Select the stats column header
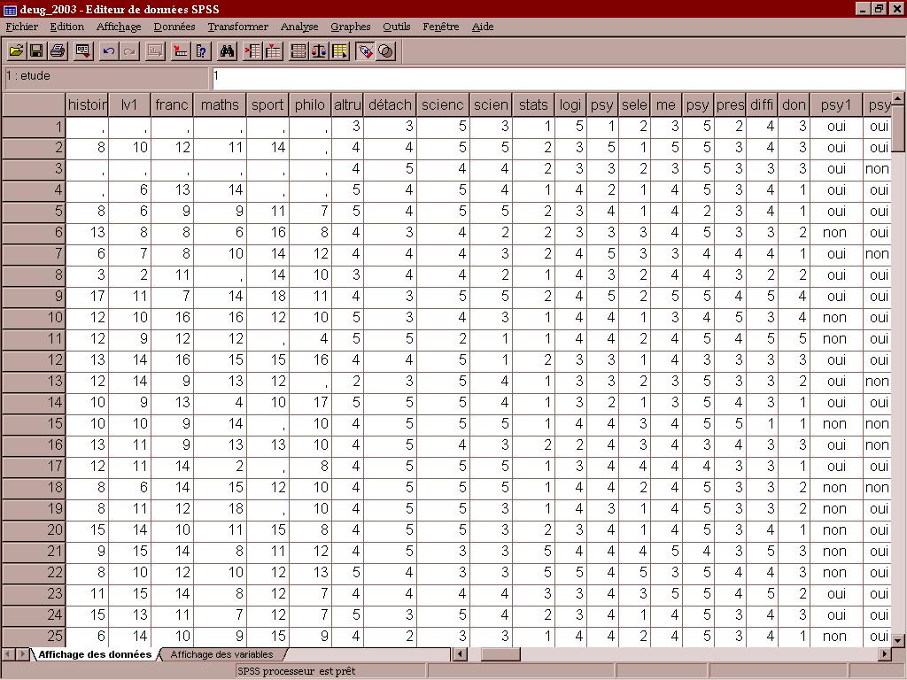The height and width of the screenshot is (680, 907). pos(532,104)
